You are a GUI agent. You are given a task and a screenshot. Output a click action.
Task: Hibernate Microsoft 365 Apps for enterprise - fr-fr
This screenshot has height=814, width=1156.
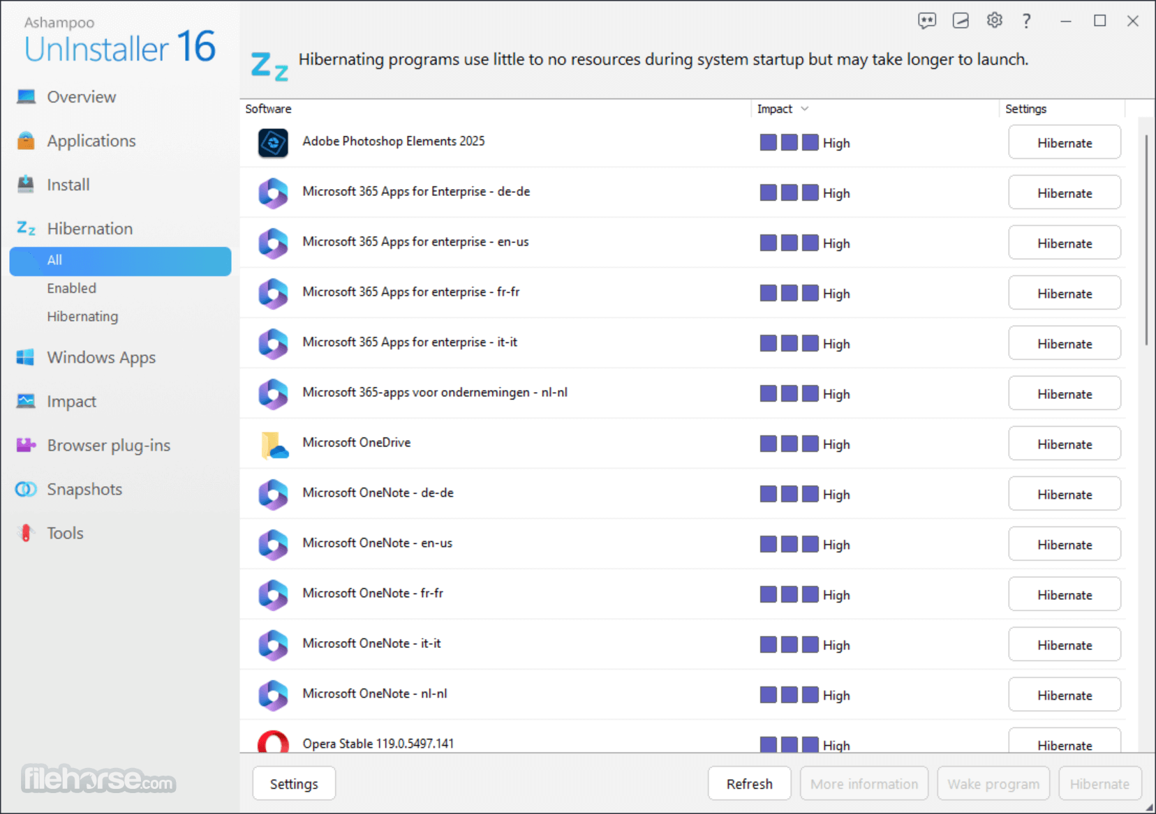(1065, 293)
